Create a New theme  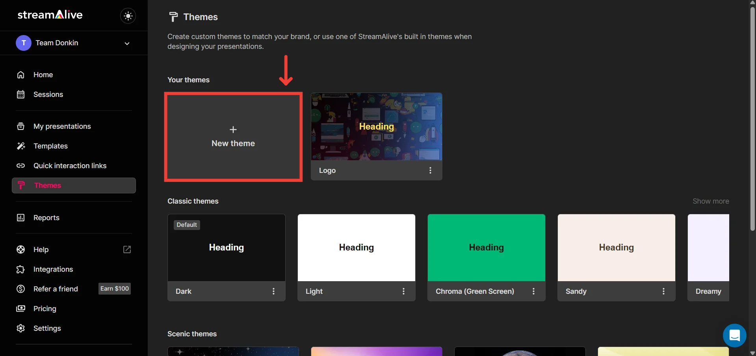[233, 137]
